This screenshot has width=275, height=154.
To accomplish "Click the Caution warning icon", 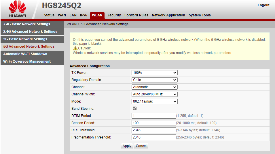I will tap(75, 48).
